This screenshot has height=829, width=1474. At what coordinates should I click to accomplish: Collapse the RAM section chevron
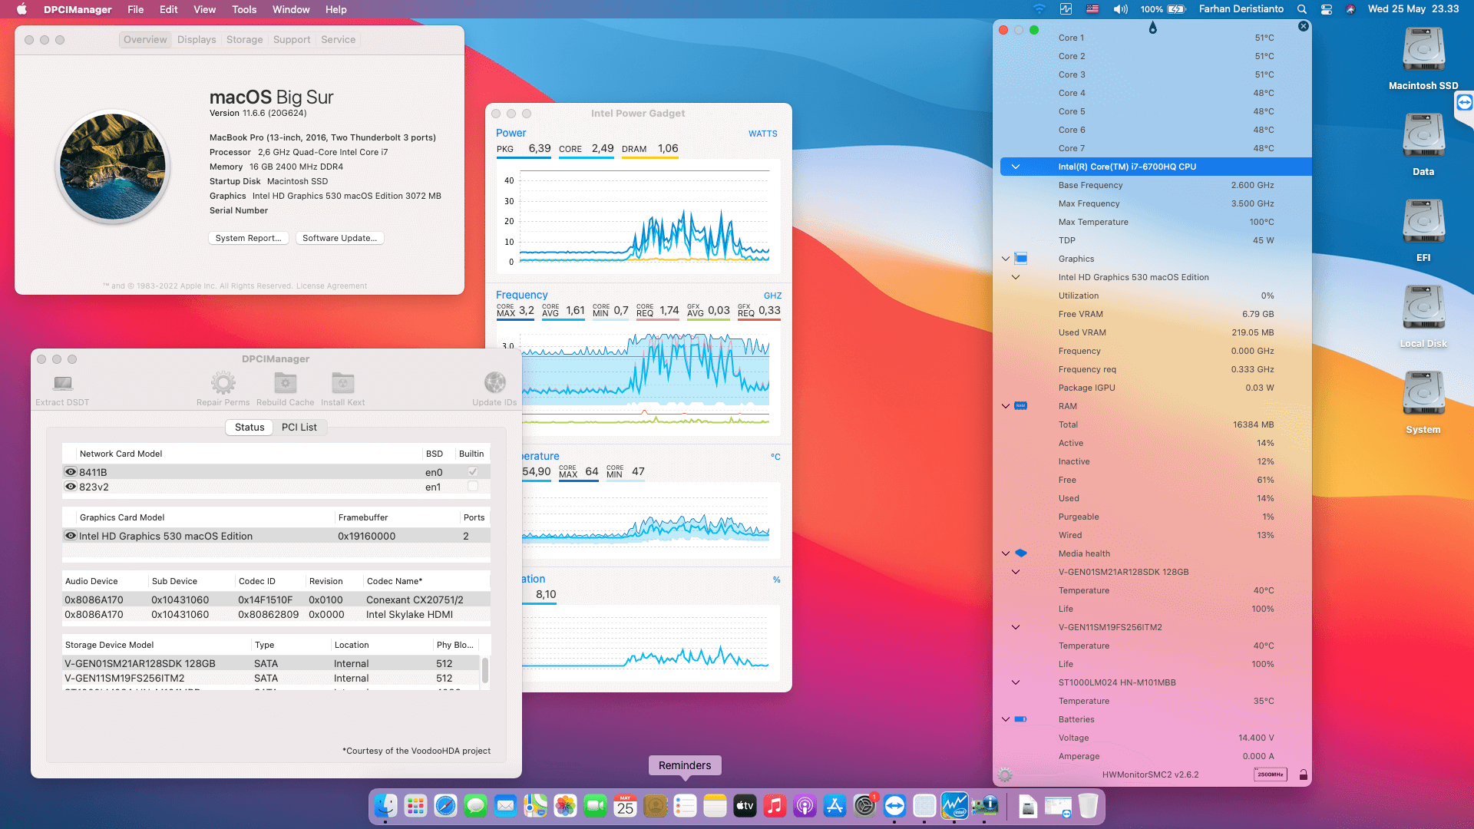point(1006,406)
